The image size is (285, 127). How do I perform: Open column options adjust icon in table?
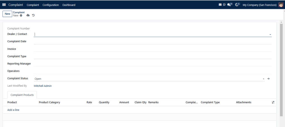(x=273, y=102)
